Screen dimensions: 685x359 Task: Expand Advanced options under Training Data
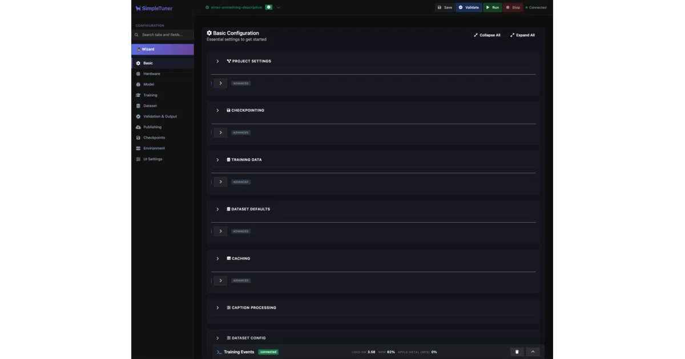(220, 182)
